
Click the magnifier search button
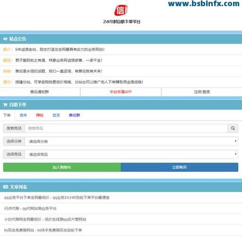pyautogui.click(x=233, y=128)
